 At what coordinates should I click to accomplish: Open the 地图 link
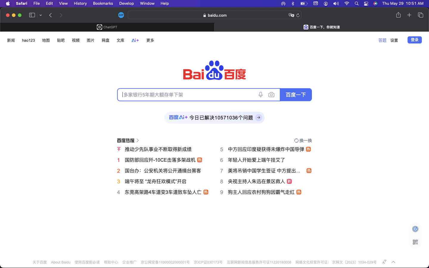pos(46,40)
